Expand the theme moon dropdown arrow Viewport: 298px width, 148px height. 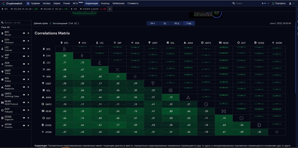coord(268,3)
